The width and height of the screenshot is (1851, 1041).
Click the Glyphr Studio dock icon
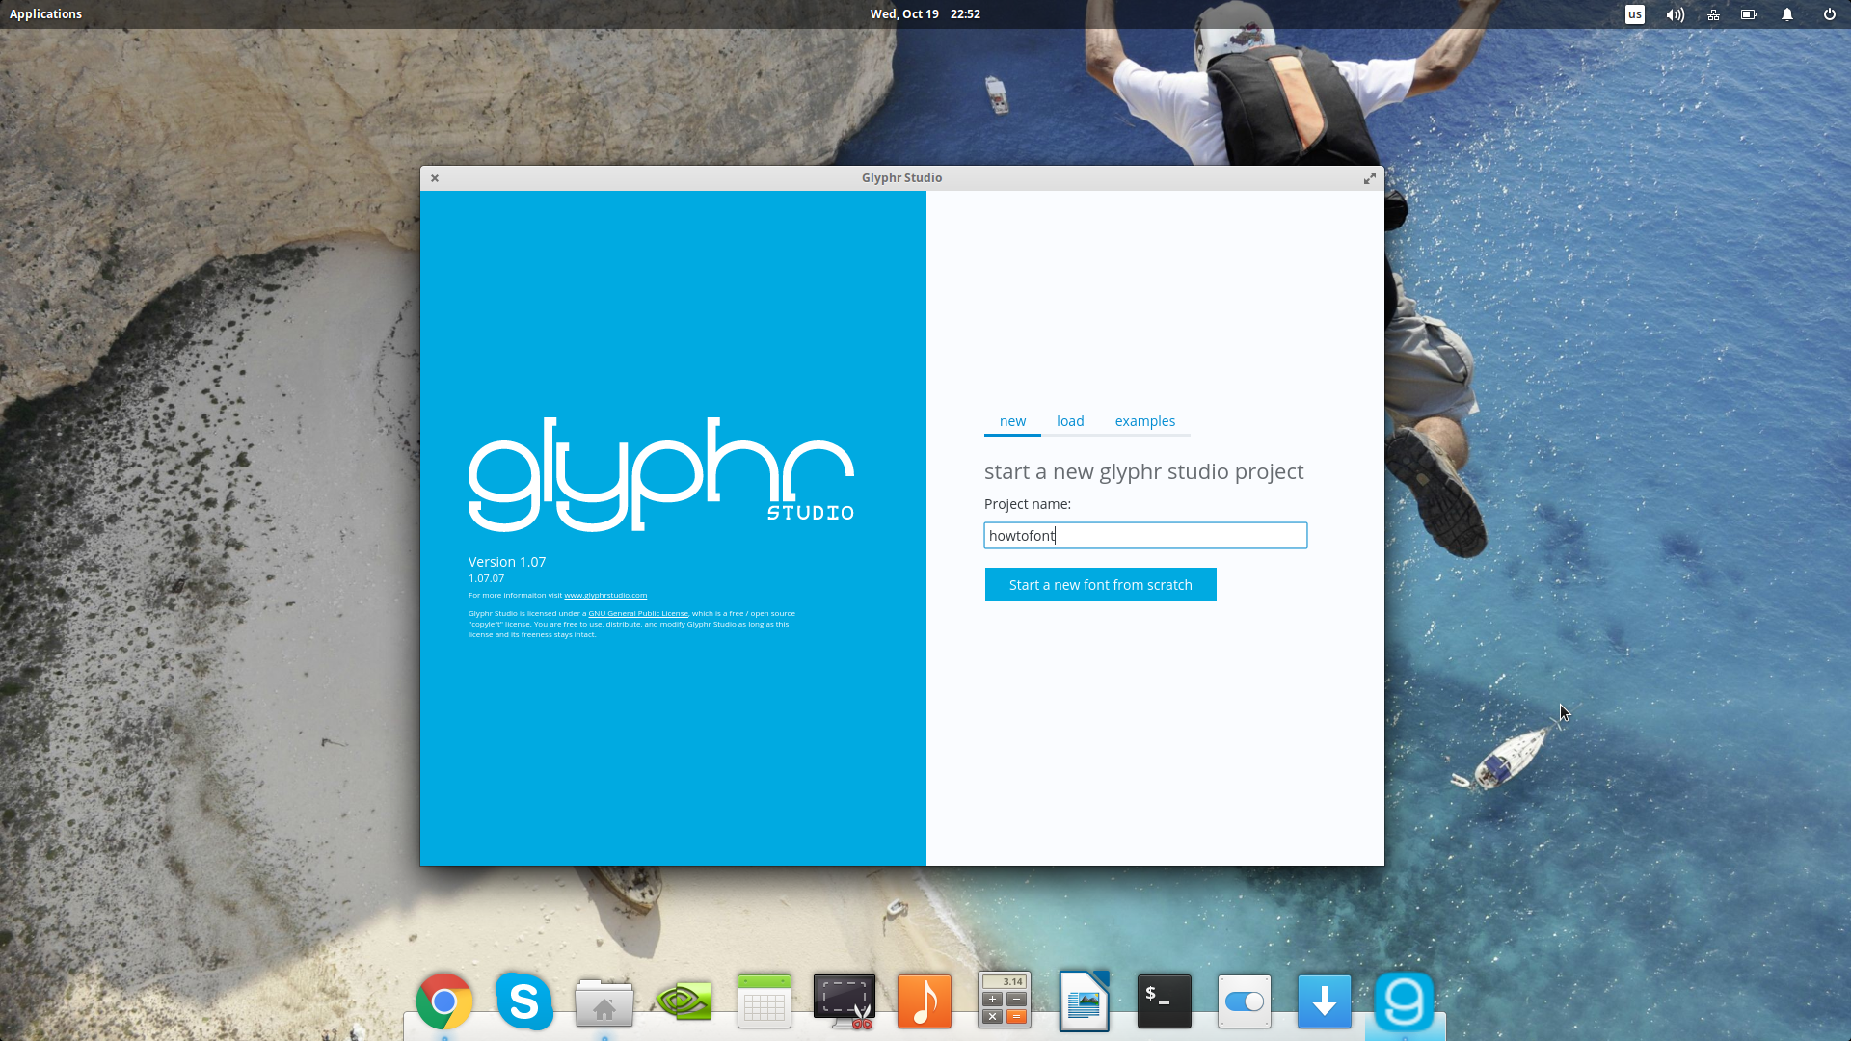click(x=1405, y=1001)
